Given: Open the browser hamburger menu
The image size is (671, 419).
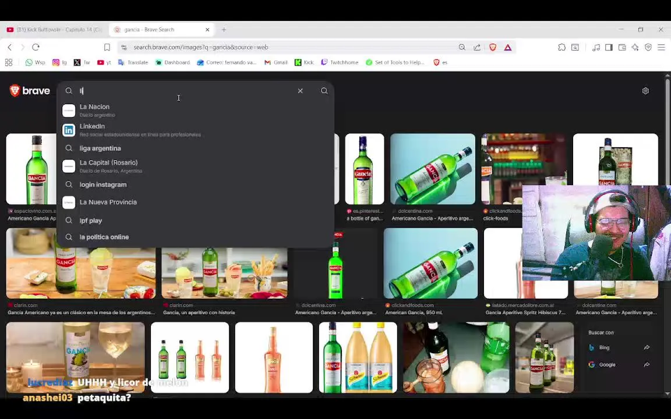Looking at the screenshot, I should click(x=661, y=47).
